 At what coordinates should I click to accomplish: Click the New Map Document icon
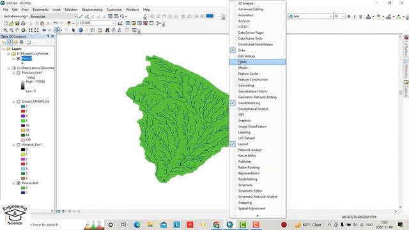(6, 23)
